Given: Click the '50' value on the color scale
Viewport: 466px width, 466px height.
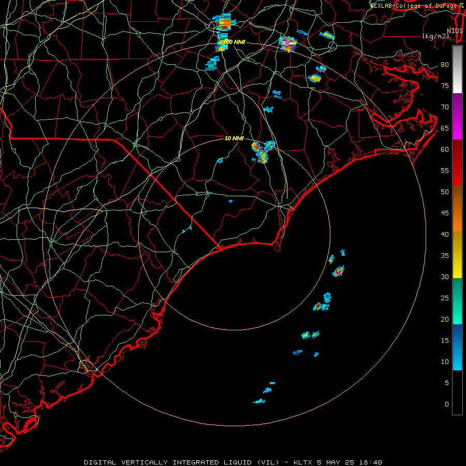Looking at the screenshot, I should tap(445, 192).
